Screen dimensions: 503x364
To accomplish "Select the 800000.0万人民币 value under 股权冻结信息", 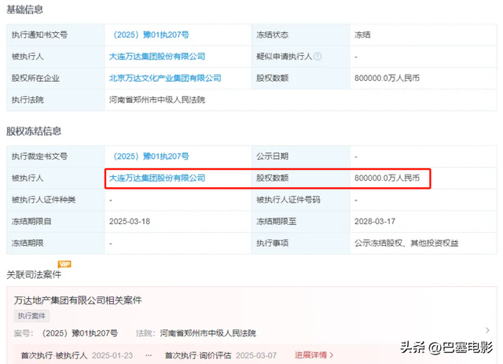I will [387, 178].
